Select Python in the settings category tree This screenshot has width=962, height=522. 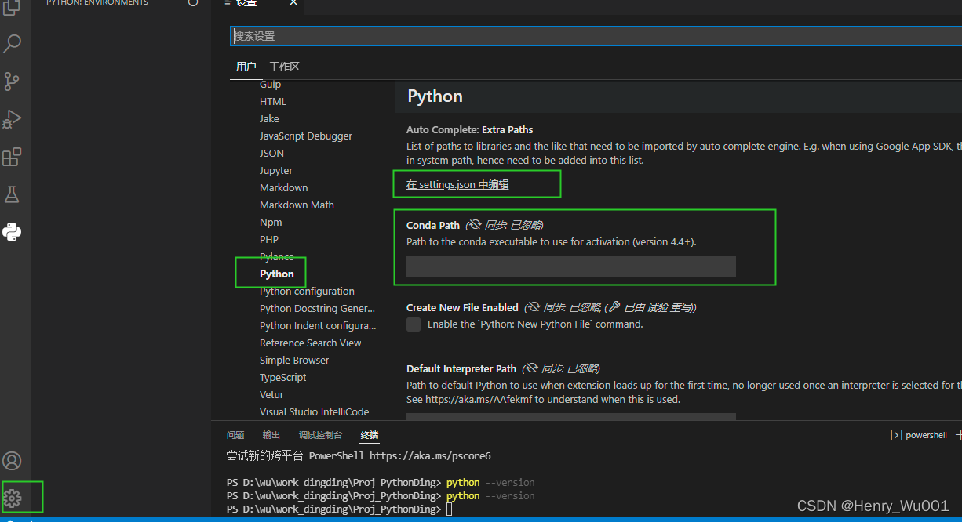click(275, 274)
